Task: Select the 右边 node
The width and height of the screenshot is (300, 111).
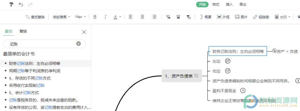Action: (x=217, y=71)
